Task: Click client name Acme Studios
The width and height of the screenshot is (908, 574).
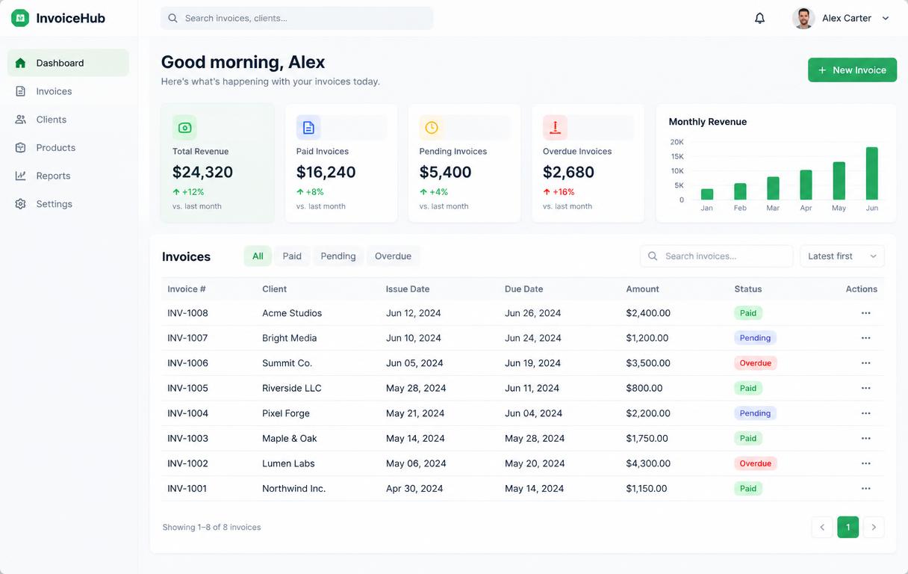Action: [x=292, y=313]
